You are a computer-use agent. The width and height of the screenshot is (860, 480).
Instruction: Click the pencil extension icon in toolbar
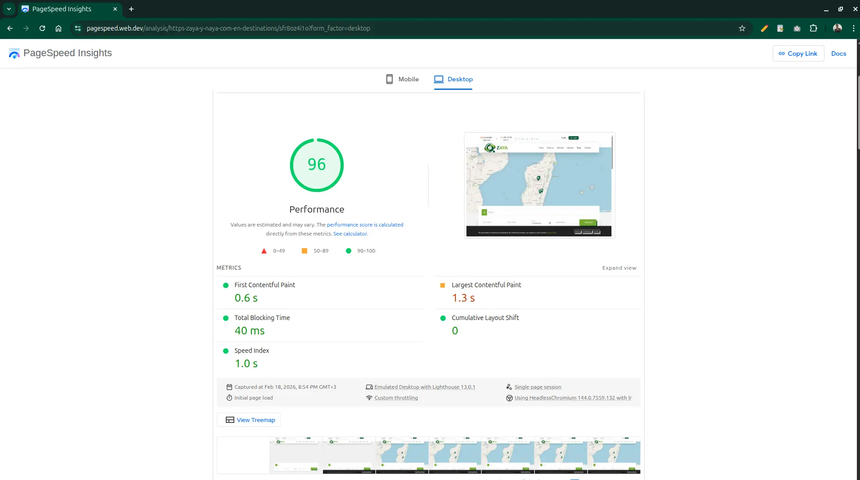tap(764, 28)
